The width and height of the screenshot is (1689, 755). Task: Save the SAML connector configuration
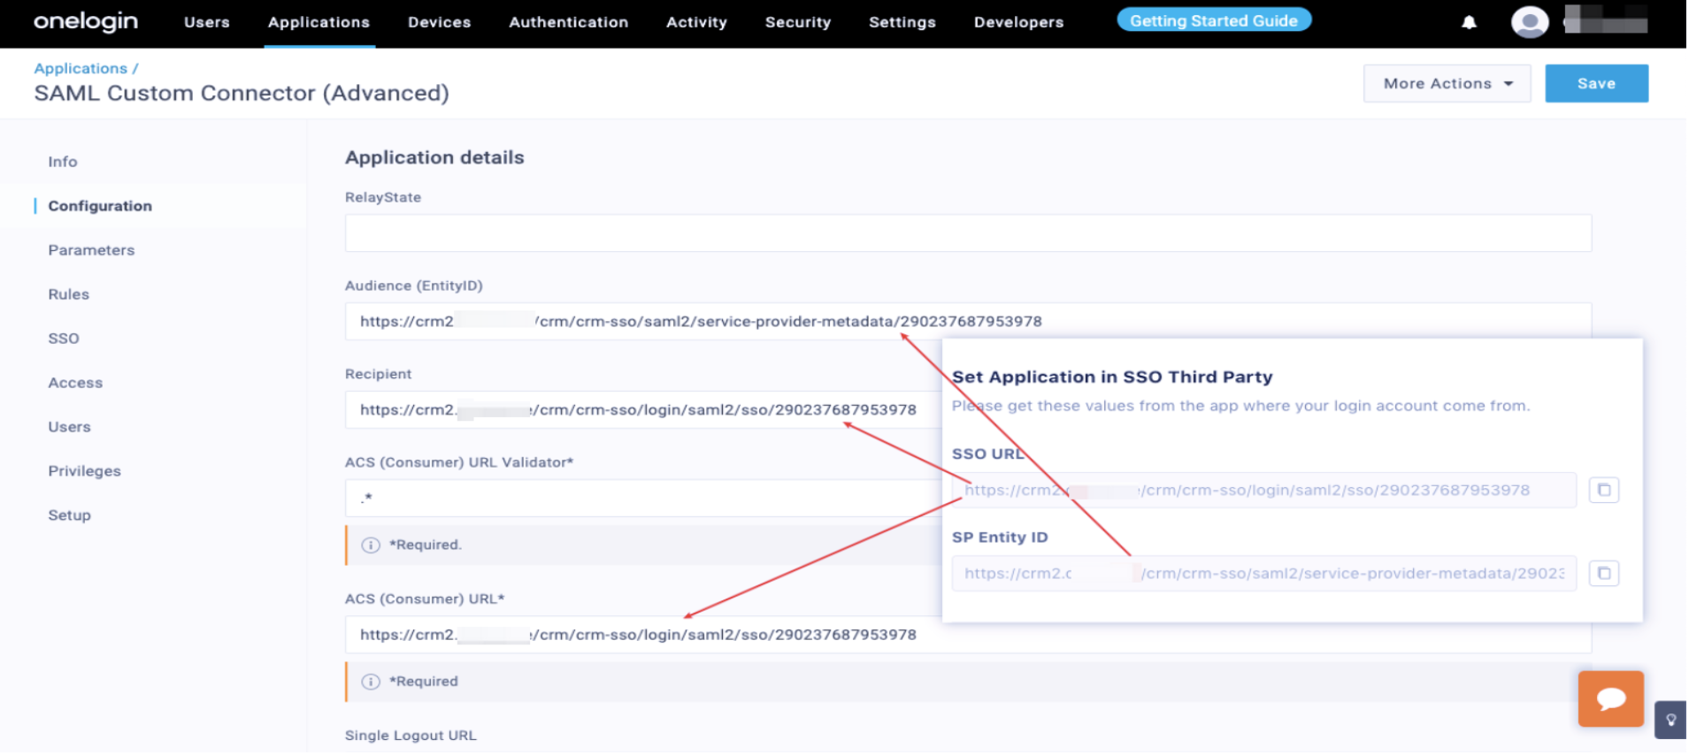[1595, 84]
